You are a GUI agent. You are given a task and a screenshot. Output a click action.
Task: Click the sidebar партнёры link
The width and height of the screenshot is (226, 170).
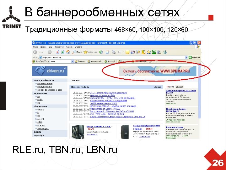[x=39, y=135]
